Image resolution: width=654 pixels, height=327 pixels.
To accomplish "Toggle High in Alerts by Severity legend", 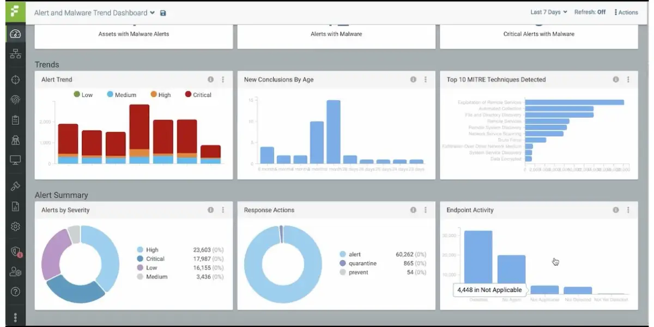I will [148, 250].
